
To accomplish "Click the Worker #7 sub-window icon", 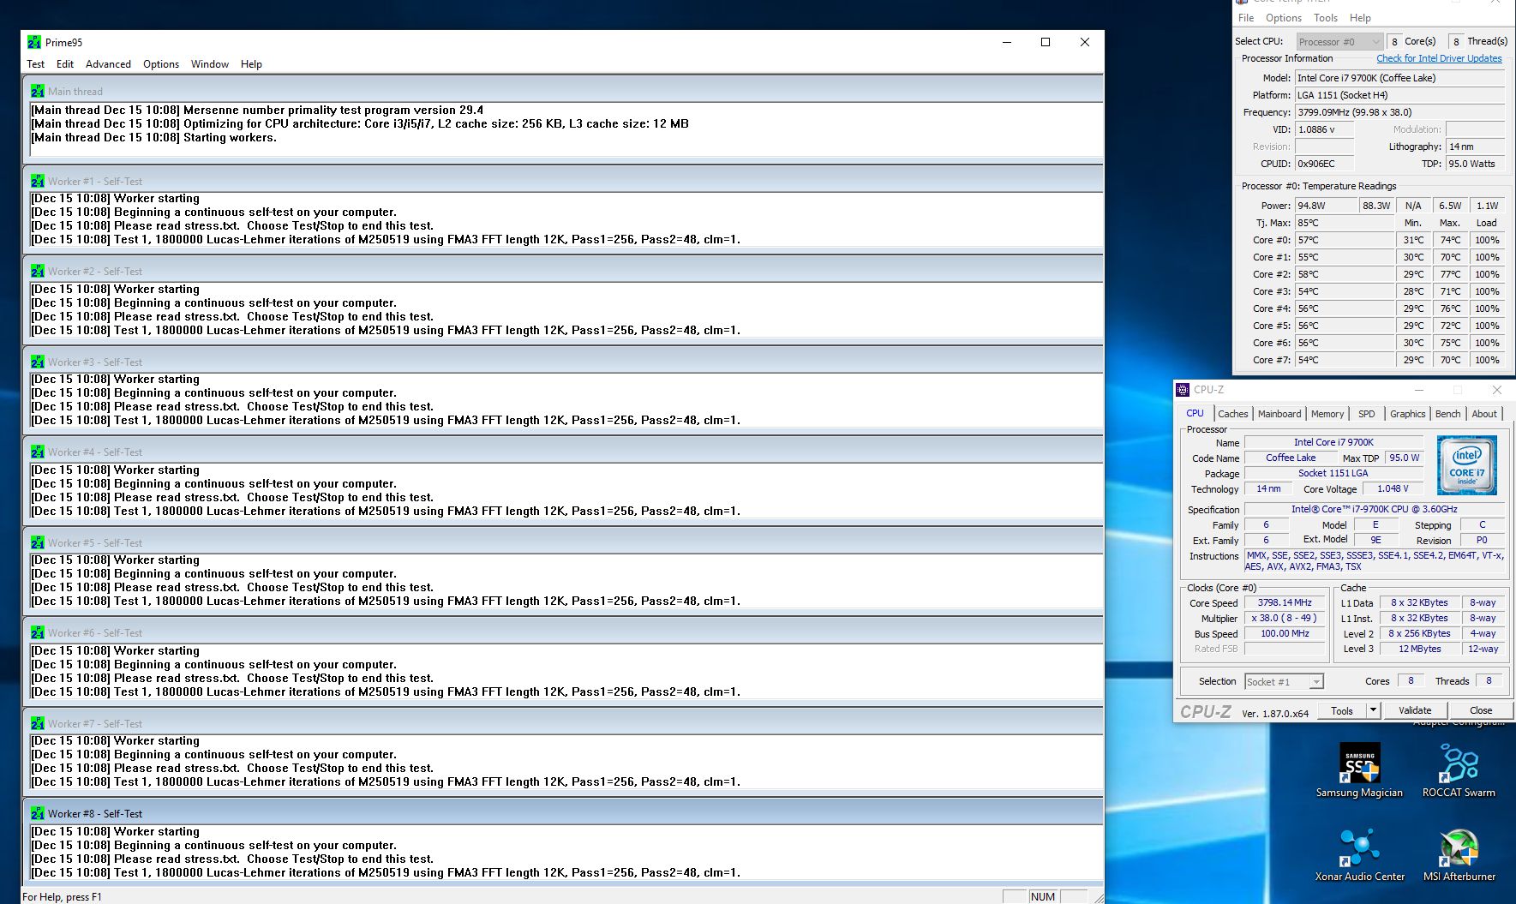I will point(38,723).
